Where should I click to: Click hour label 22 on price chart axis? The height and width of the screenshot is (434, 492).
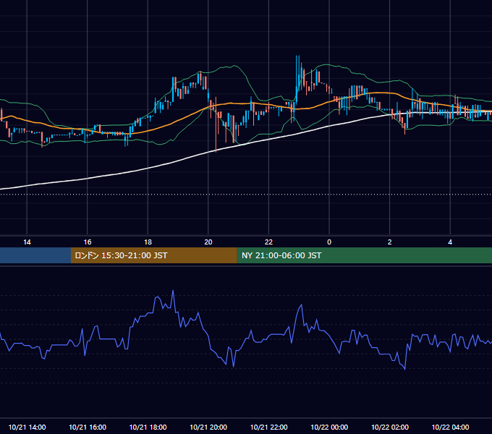(268, 242)
